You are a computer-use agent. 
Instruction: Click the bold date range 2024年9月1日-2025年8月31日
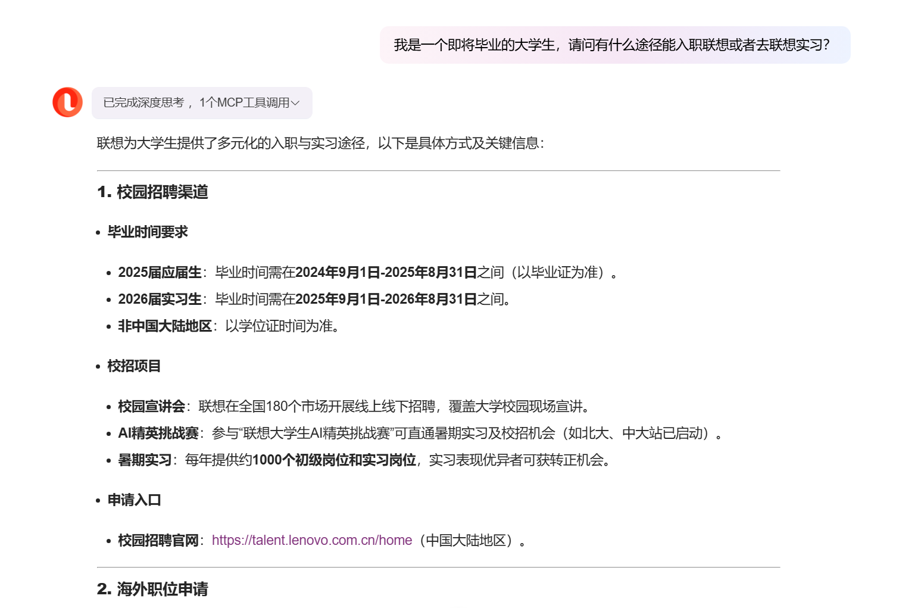tap(386, 273)
